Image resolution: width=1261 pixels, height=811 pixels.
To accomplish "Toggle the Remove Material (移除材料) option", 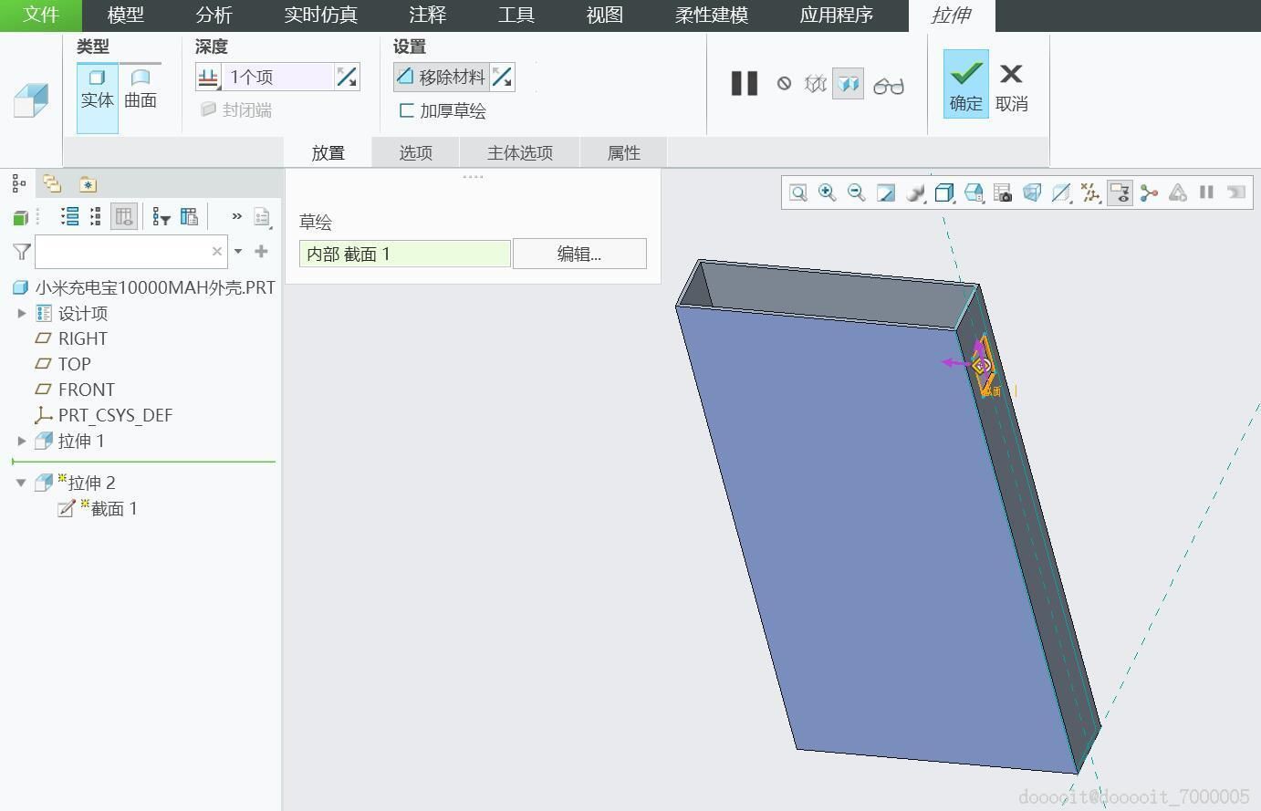I will 442,77.
